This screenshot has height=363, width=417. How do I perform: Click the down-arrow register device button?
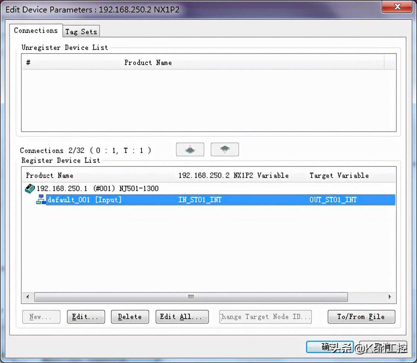click(225, 150)
